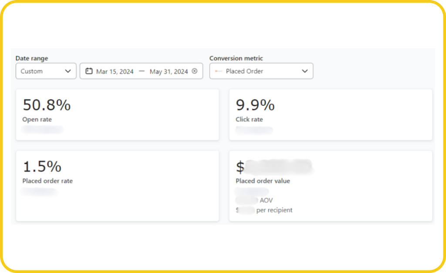Clear the date range with the x icon
Viewport: 446px width, 273px height.
(194, 71)
